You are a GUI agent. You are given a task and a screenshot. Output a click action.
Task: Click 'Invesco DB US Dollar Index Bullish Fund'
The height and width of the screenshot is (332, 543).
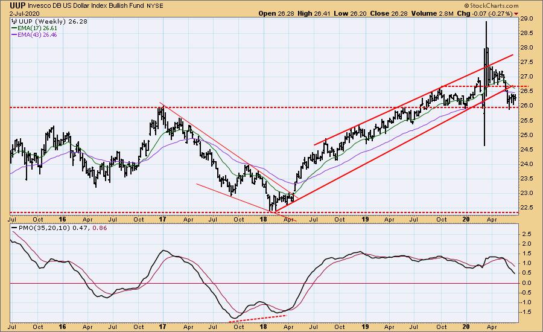point(86,6)
